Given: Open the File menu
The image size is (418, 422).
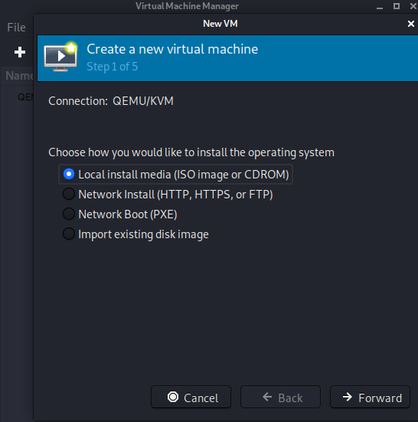Looking at the screenshot, I should tap(16, 28).
